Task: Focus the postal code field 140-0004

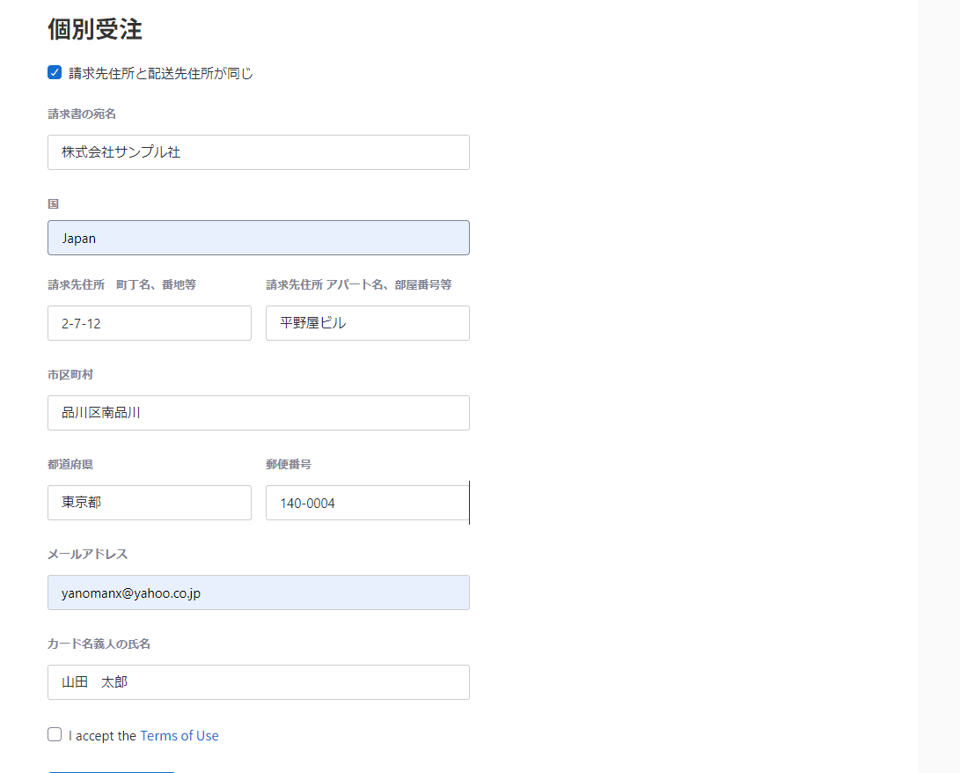Action: [x=367, y=503]
